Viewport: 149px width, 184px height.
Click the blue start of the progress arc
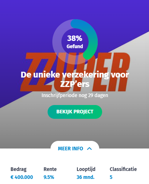click(x=75, y=24)
